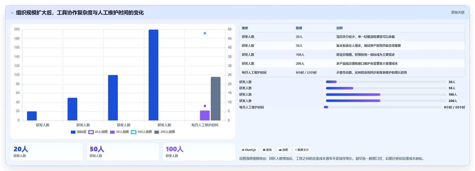The image size is (475, 171).
Task: Click the purple 50人规模 bar in the chart
Action: tap(205, 116)
